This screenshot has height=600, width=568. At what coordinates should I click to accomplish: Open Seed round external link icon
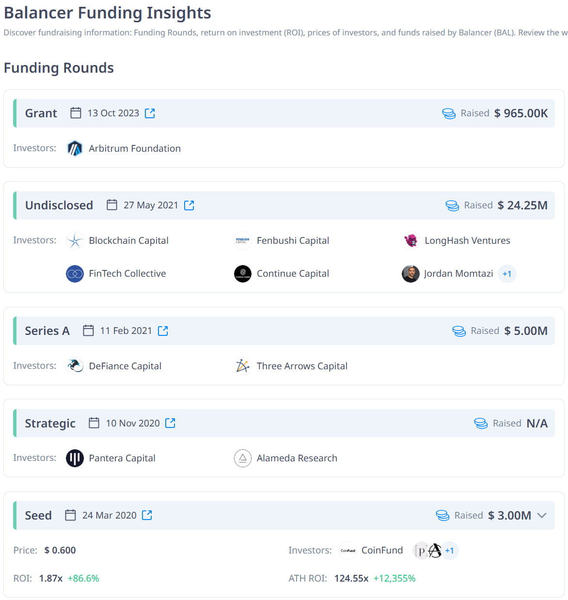[x=147, y=515]
